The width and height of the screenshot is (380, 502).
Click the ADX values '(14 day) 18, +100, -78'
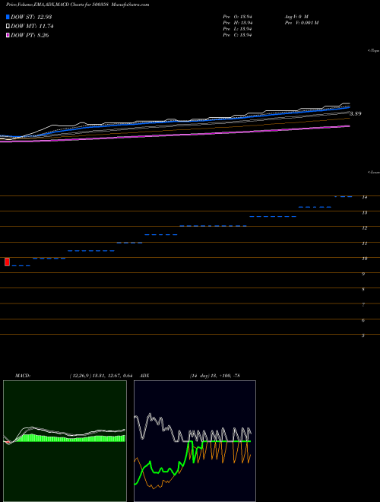[x=214, y=376]
